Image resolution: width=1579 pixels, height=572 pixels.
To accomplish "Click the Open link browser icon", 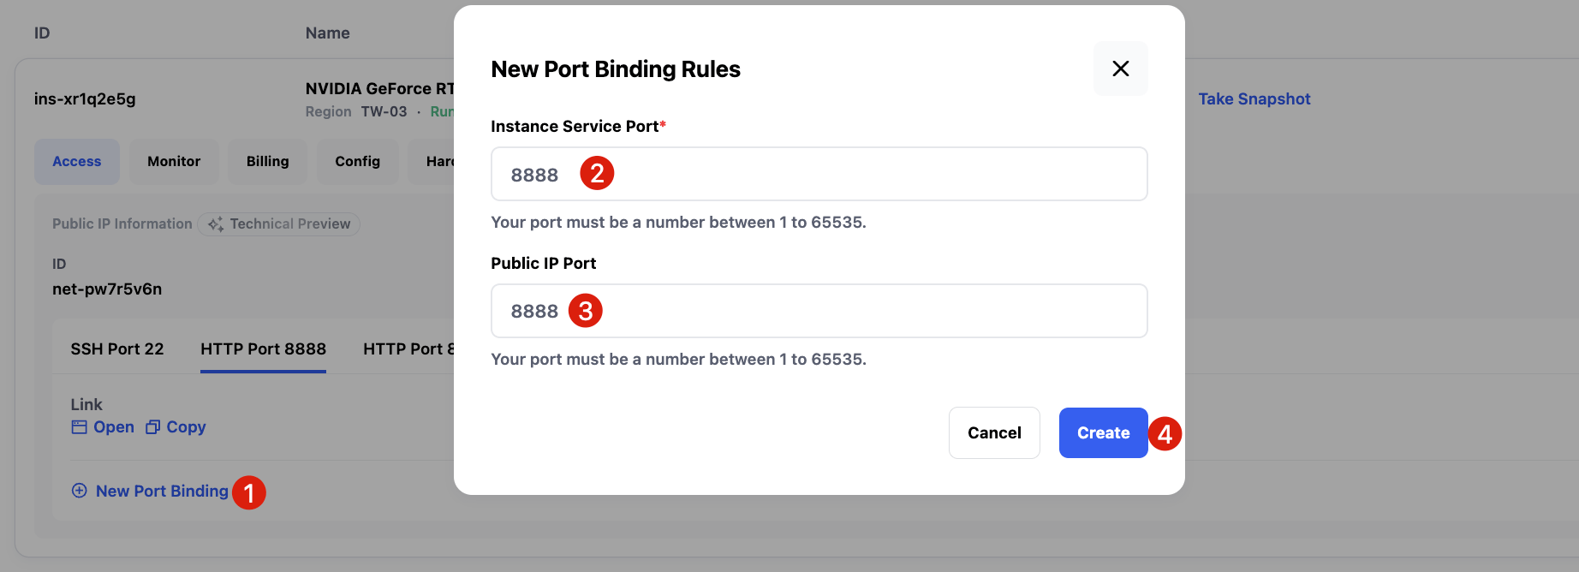I will (x=79, y=427).
